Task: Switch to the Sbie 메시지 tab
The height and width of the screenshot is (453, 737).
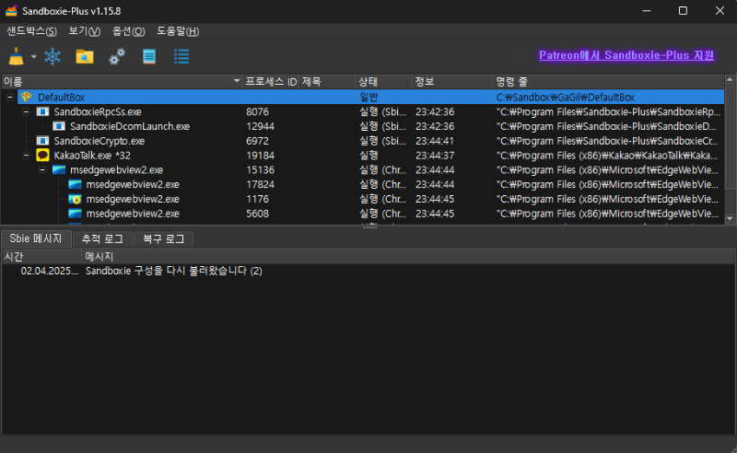Action: pyautogui.click(x=36, y=238)
